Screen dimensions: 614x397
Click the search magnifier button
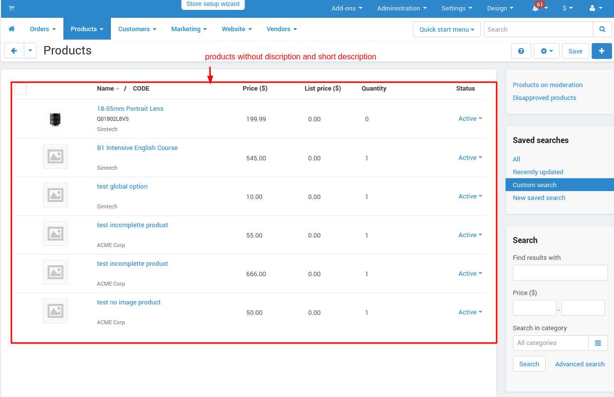[602, 29]
